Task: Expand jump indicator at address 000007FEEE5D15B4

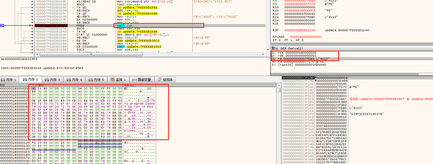Action: [73, 41]
